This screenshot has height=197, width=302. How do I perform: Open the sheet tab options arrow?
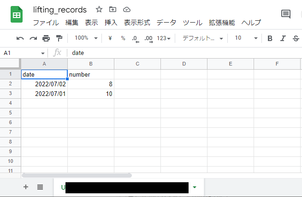tap(195, 187)
